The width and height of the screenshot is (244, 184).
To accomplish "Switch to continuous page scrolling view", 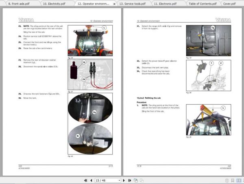I will (233, 180).
